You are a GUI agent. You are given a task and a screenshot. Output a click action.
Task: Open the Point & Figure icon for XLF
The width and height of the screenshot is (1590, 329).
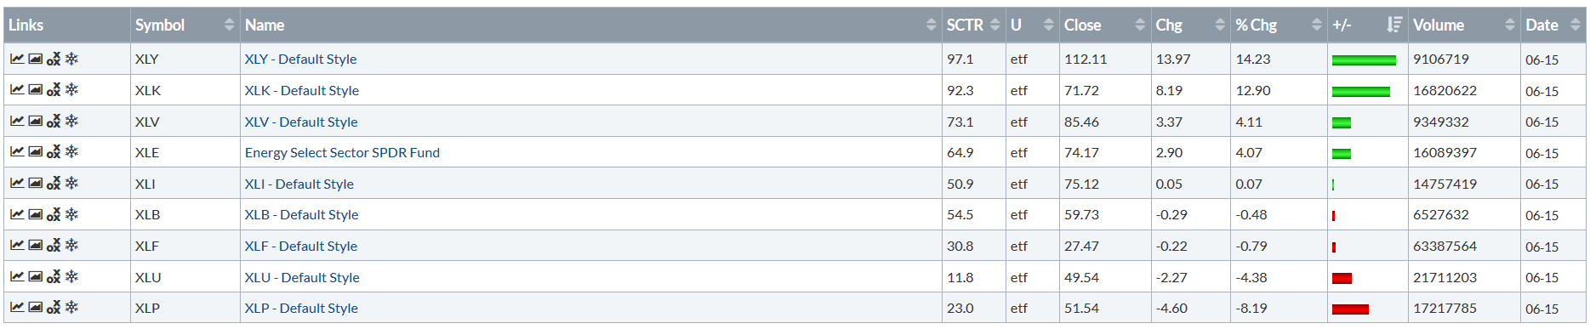[x=54, y=246]
